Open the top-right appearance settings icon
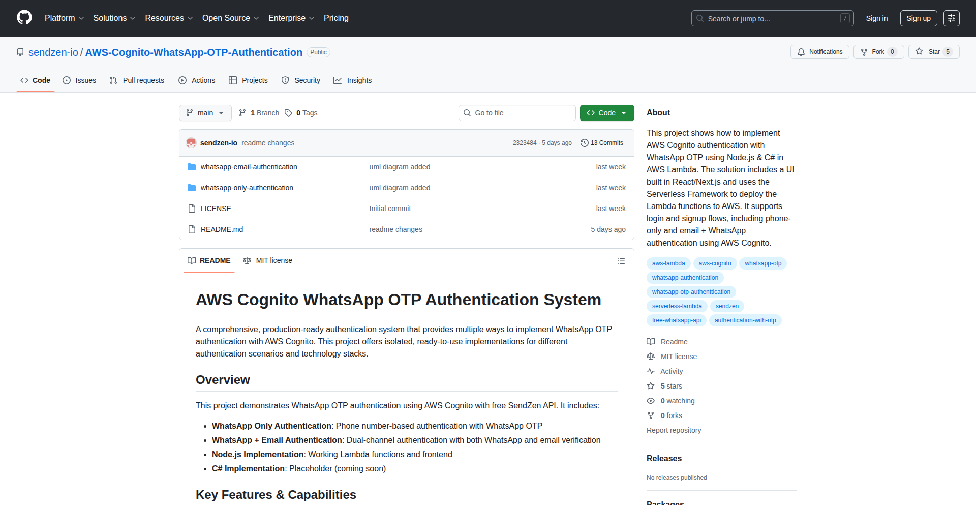Image resolution: width=976 pixels, height=505 pixels. point(951,18)
